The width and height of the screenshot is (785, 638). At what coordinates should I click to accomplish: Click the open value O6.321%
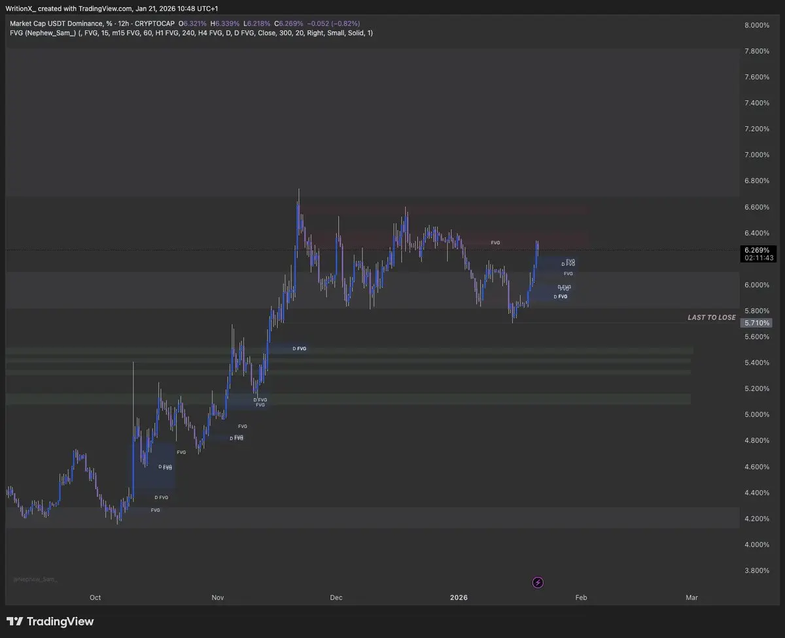(192, 23)
